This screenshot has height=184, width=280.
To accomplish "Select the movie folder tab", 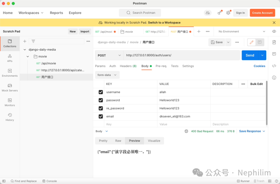I will click(131, 32).
